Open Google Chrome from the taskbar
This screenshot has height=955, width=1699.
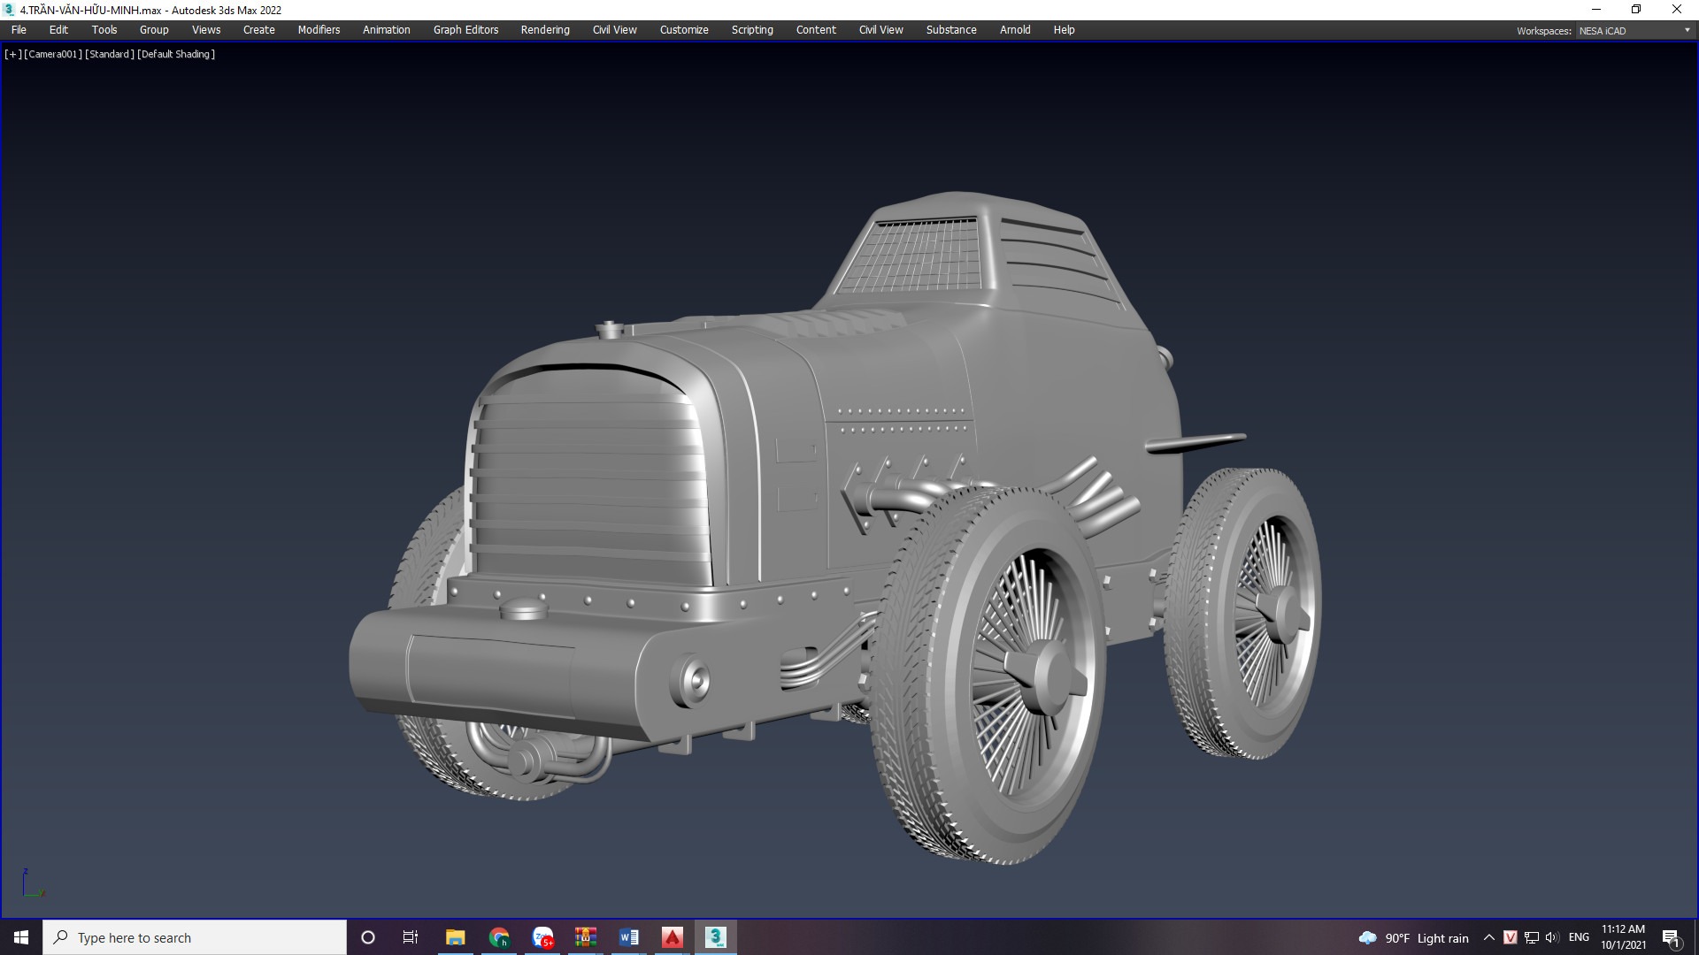click(x=499, y=937)
